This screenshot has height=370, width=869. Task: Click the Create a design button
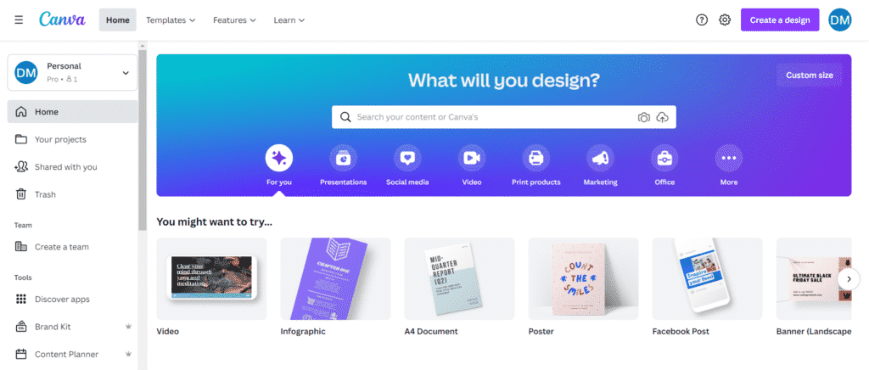click(x=780, y=20)
